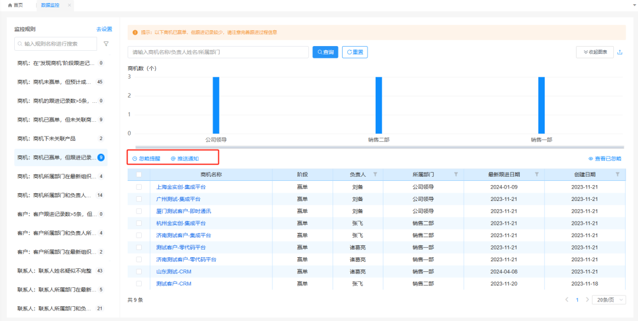Toggle the select-all checkbox in table header
The width and height of the screenshot is (638, 321).
[139, 174]
